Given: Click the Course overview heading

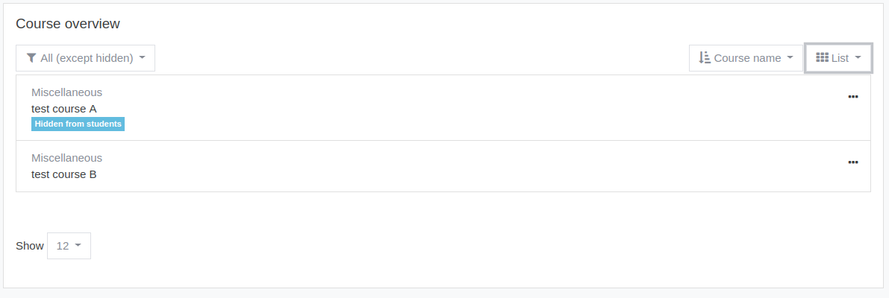Looking at the screenshot, I should pyautogui.click(x=68, y=24).
